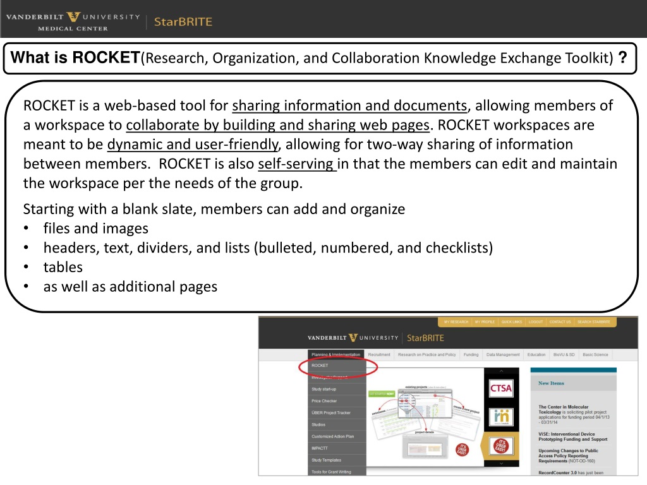The image size is (647, 485).
Task: Click the underlined 'self-serving' text
Action: pyautogui.click(x=297, y=164)
